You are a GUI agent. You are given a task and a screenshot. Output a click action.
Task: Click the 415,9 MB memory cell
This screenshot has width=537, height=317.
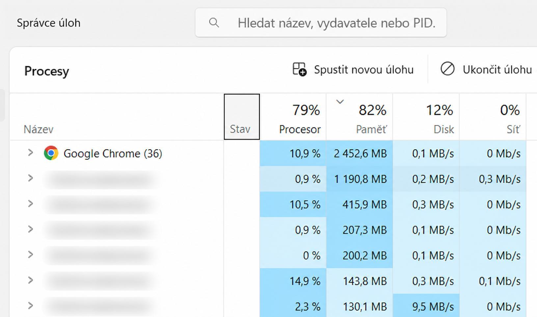tap(360, 204)
